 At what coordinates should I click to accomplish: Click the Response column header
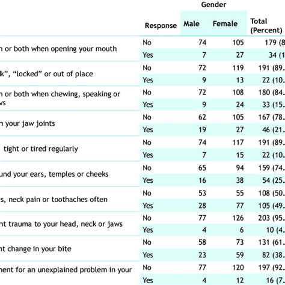(x=161, y=26)
